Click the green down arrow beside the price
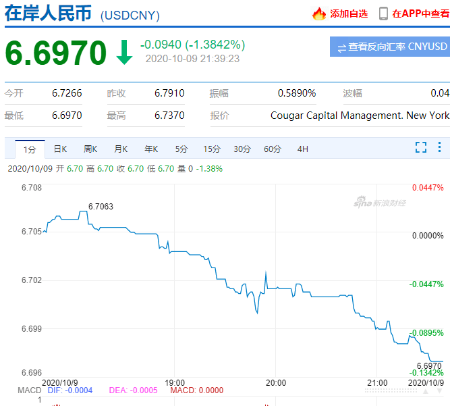This screenshot has height=406, width=450. pos(124,53)
